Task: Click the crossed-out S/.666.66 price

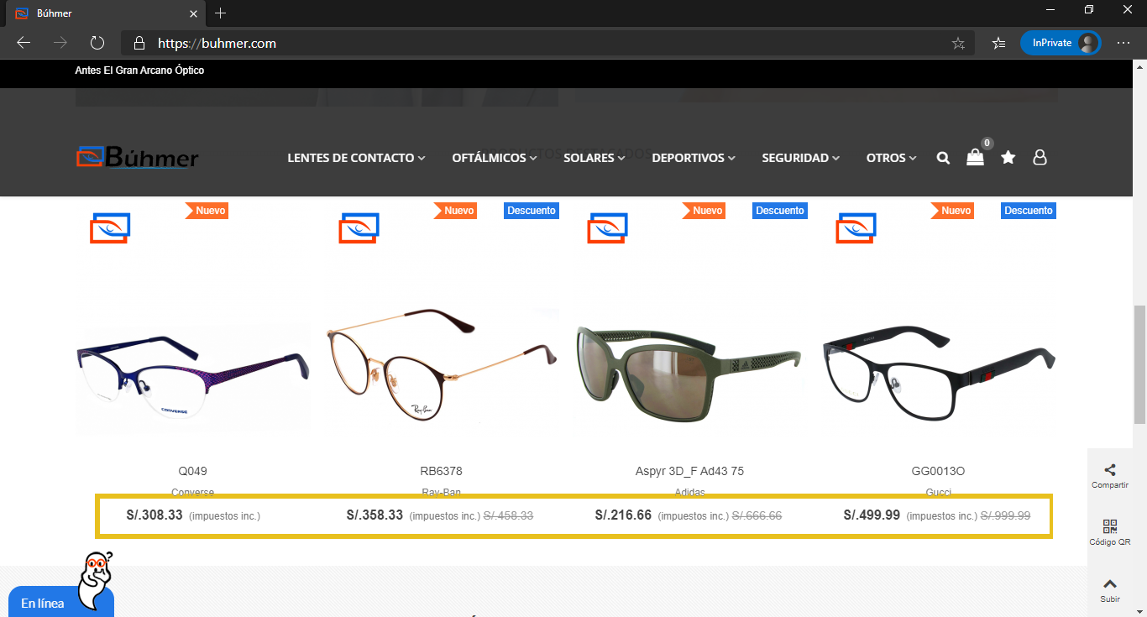Action: click(757, 515)
